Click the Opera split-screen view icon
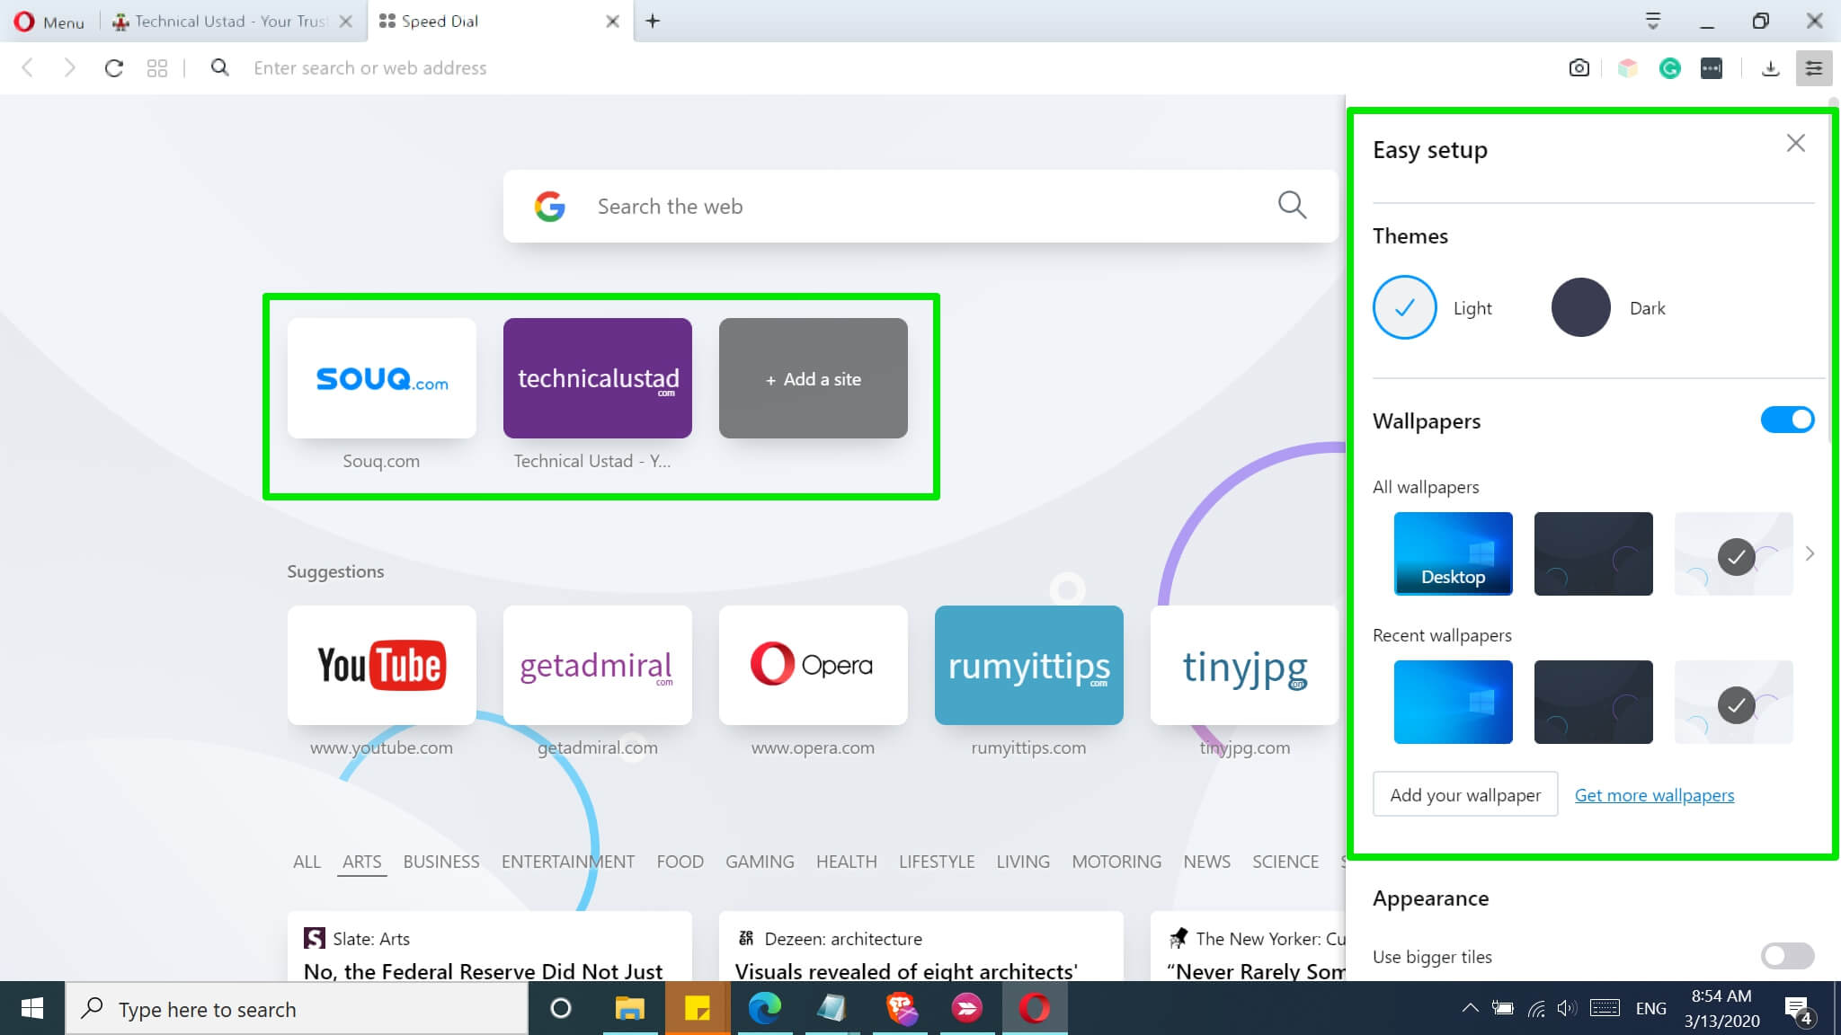 click(x=158, y=67)
